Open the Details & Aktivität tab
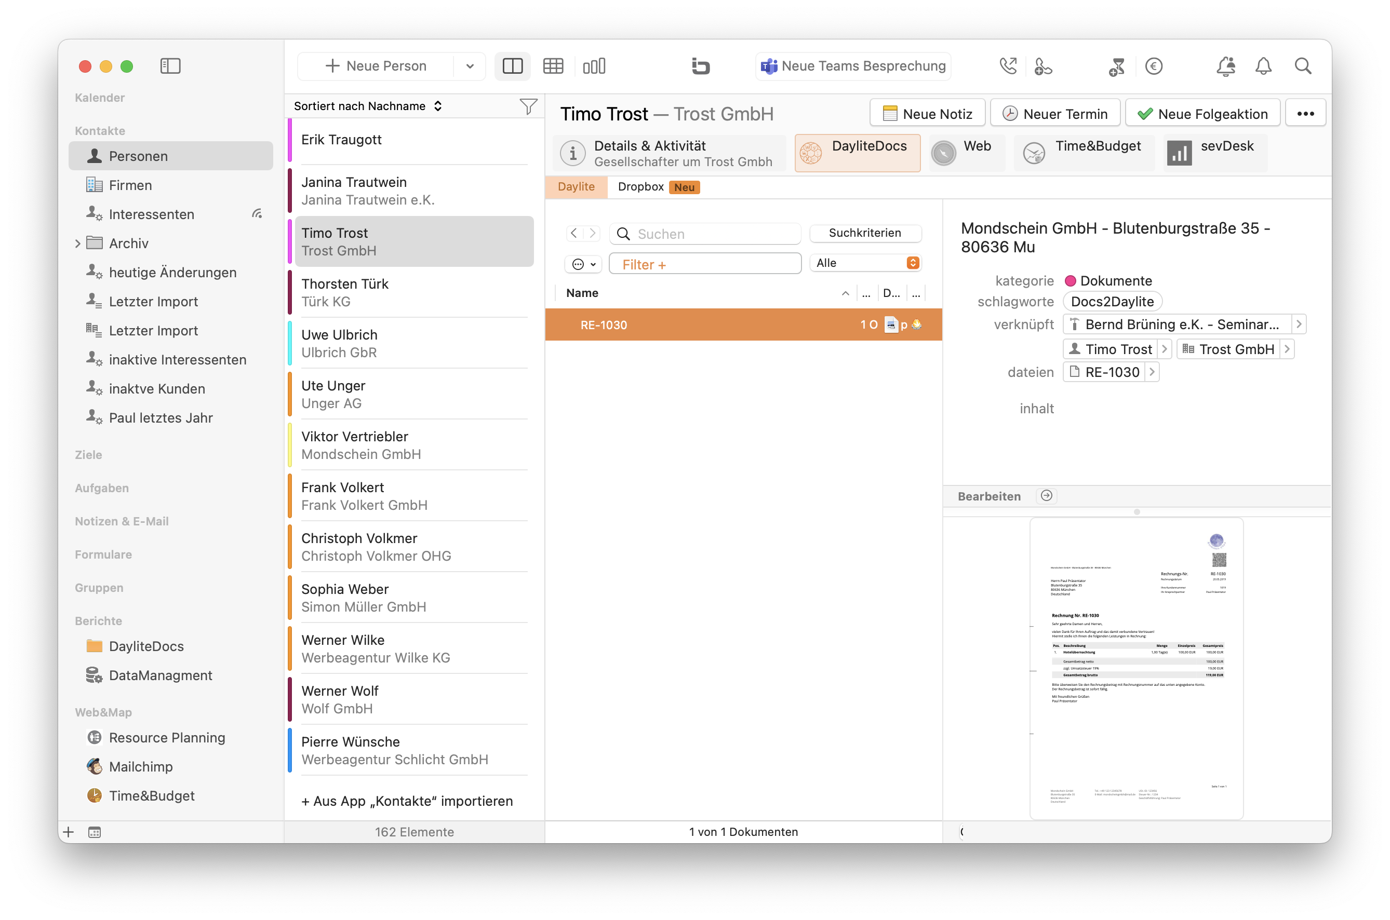The width and height of the screenshot is (1390, 920). 669,153
